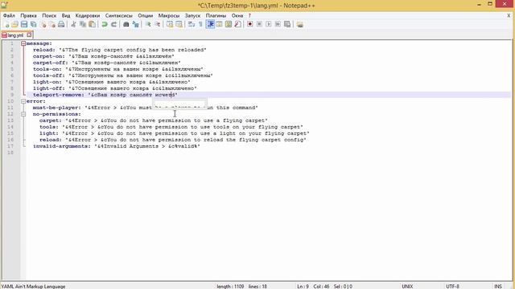
Task: Click line number 18 in margin
Action: pos(10,153)
